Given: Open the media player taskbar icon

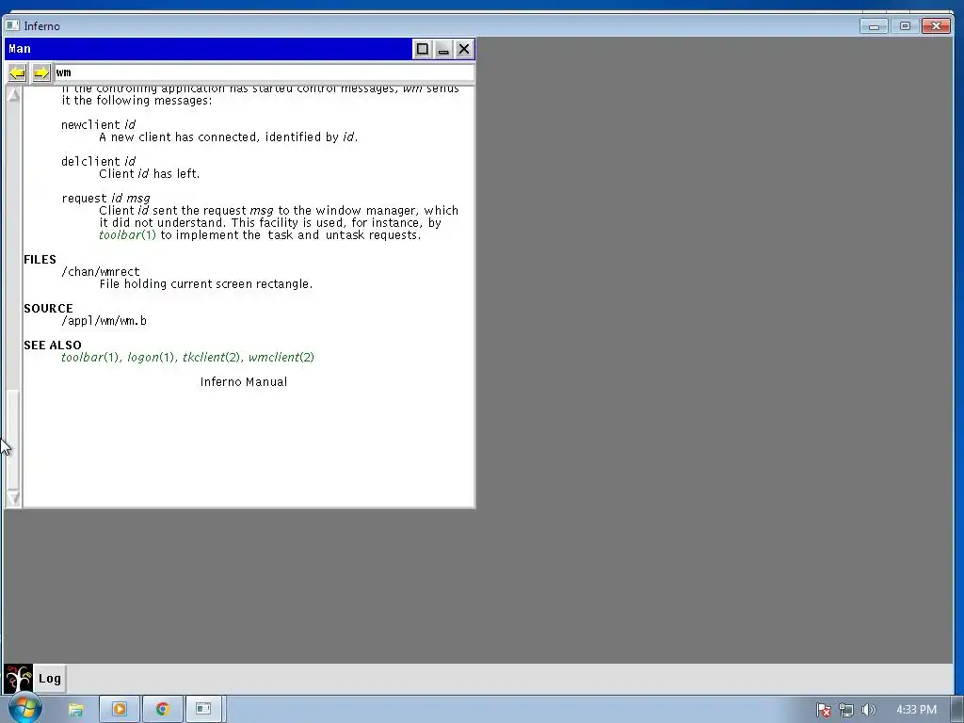Looking at the screenshot, I should 120,710.
